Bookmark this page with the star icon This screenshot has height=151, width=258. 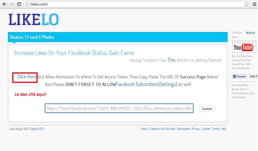[246, 4]
